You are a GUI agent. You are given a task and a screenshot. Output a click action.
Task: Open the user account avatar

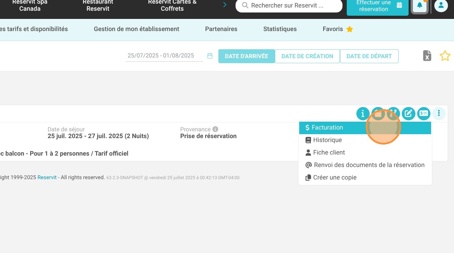pos(441,5)
